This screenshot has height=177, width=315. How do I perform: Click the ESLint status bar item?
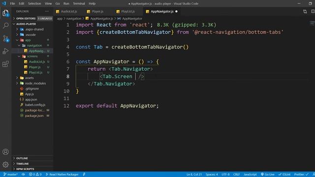click(x=284, y=175)
